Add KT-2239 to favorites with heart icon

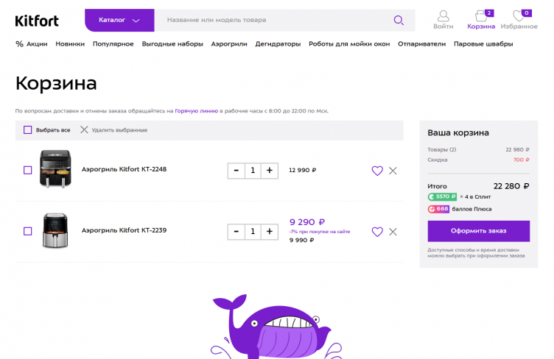(x=377, y=232)
